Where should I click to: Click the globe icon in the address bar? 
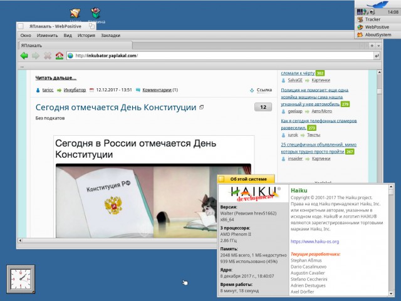click(71, 56)
